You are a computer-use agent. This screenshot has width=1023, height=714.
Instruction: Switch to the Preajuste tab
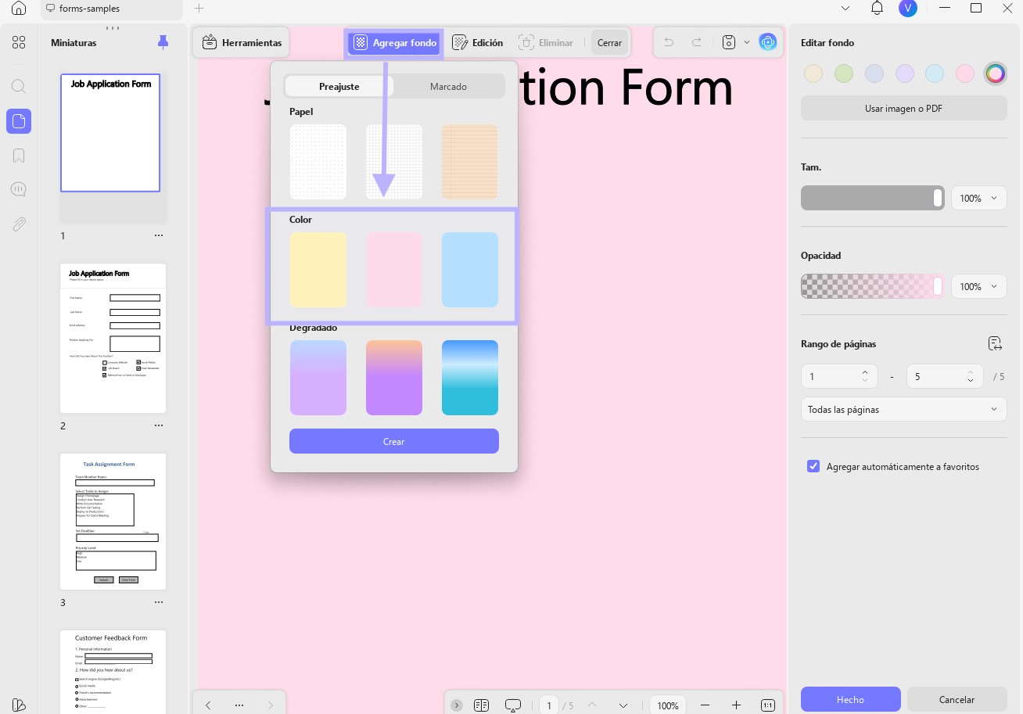point(339,86)
